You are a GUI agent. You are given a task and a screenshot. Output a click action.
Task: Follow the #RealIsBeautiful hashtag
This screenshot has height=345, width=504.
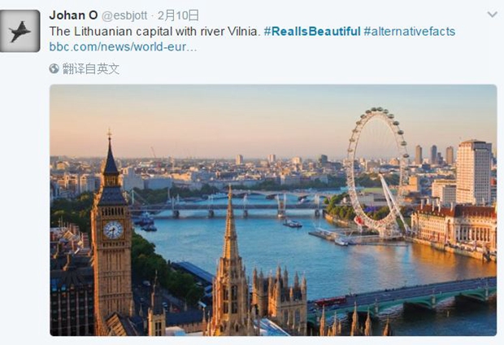tap(312, 31)
